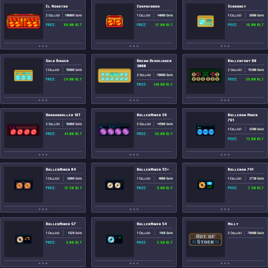Click the 7.50 RLT price
Image resolution: width=268 pixels, height=268 pixels.
point(256,188)
